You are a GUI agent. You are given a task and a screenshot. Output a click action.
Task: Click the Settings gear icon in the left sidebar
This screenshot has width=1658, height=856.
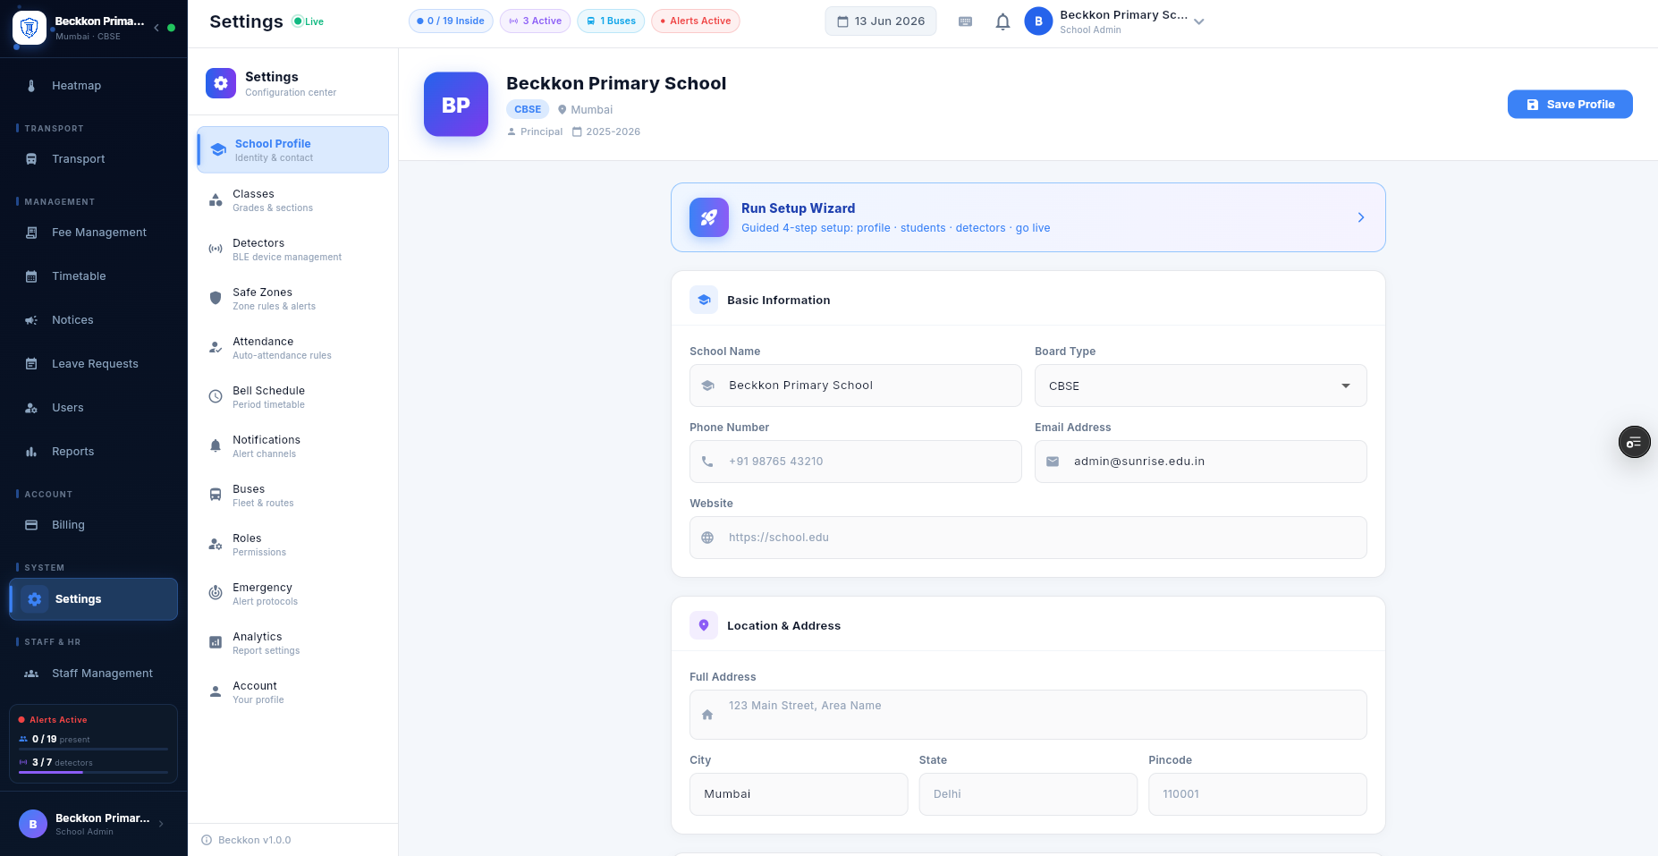tap(35, 599)
